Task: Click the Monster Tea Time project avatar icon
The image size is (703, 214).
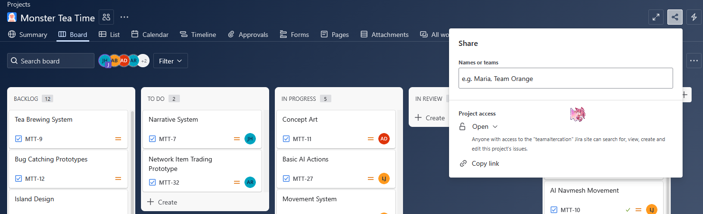Action: click(x=12, y=18)
